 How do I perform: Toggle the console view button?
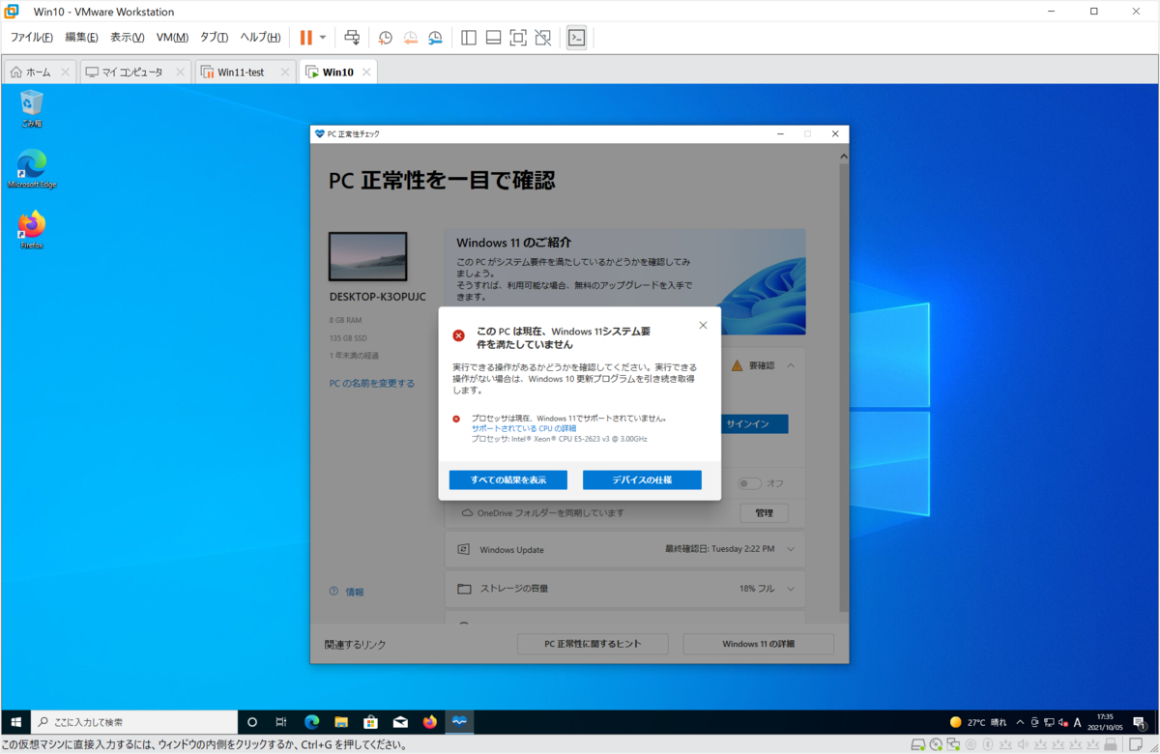(576, 38)
